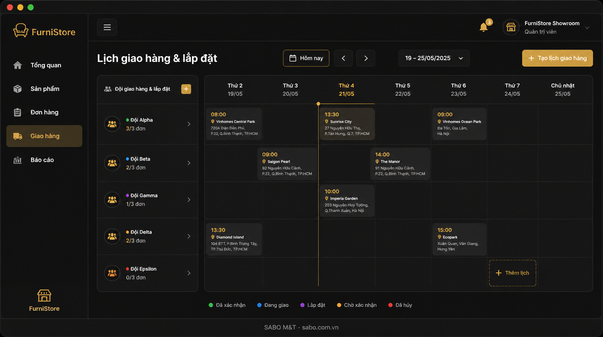Go to next week arrow
This screenshot has height=337, width=603.
[x=366, y=58]
